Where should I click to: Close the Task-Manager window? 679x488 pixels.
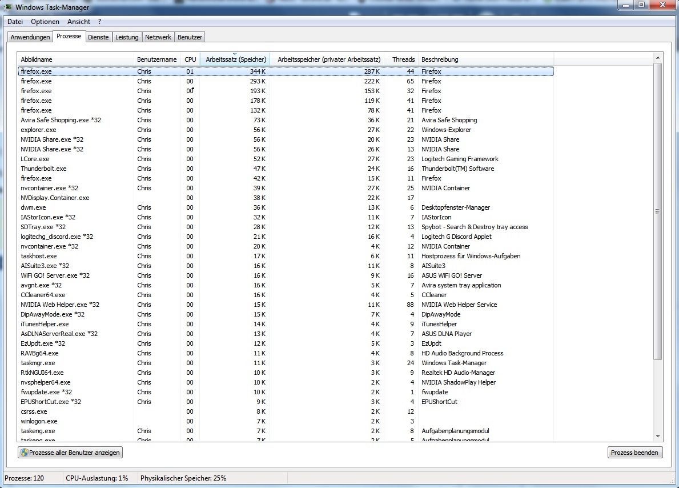(x=662, y=5)
